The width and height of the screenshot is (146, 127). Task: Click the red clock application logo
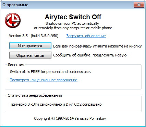(x=13, y=20)
